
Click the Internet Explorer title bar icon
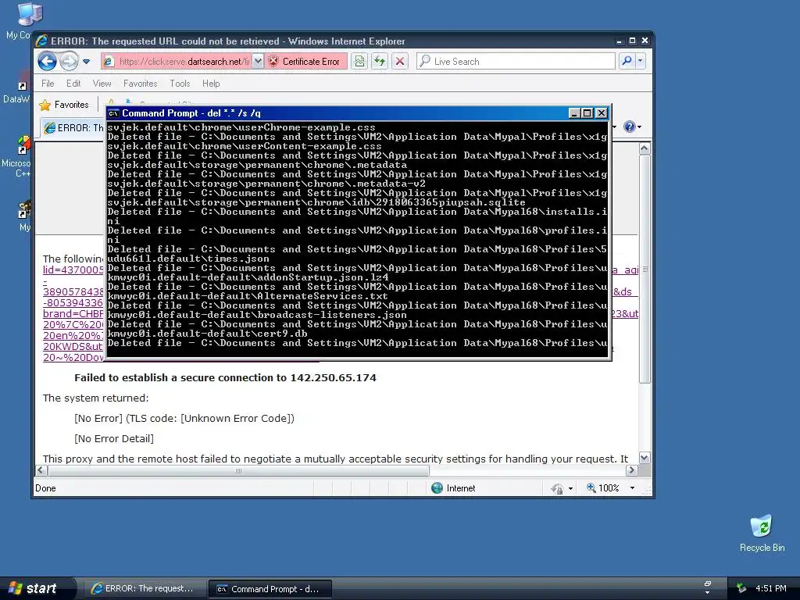(42, 41)
